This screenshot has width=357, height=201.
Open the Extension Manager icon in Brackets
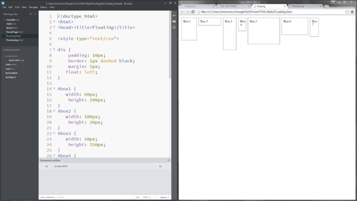[x=174, y=21]
